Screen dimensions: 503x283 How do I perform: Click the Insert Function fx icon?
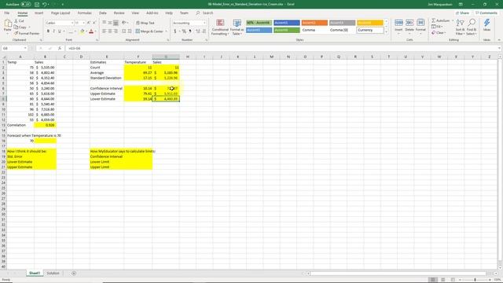[60, 49]
